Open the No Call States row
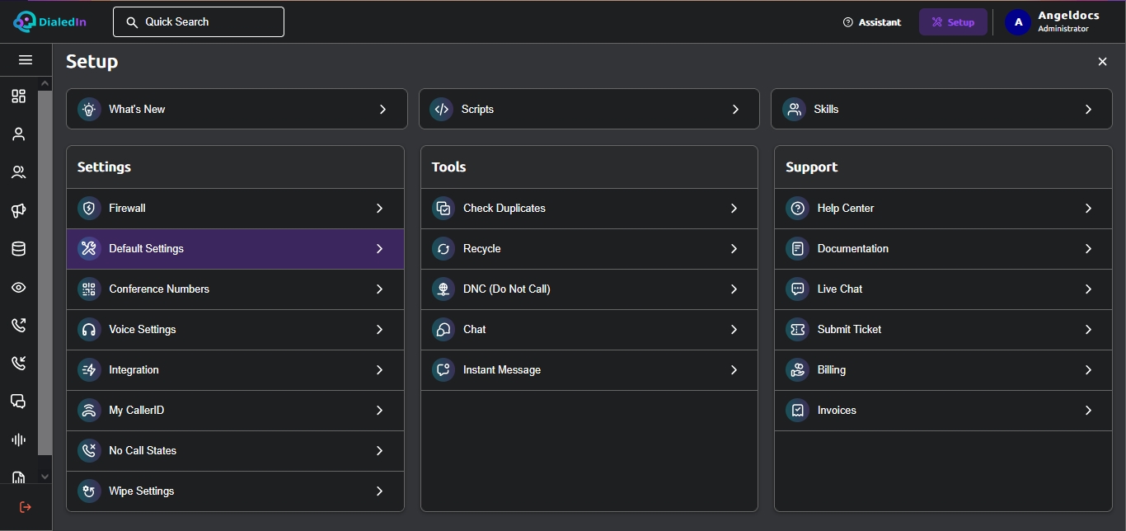1126x531 pixels. pos(235,451)
